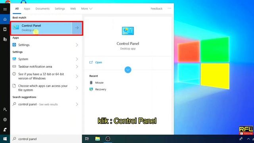
Task: Expand the control panel web results chevron
Action: click(x=77, y=104)
